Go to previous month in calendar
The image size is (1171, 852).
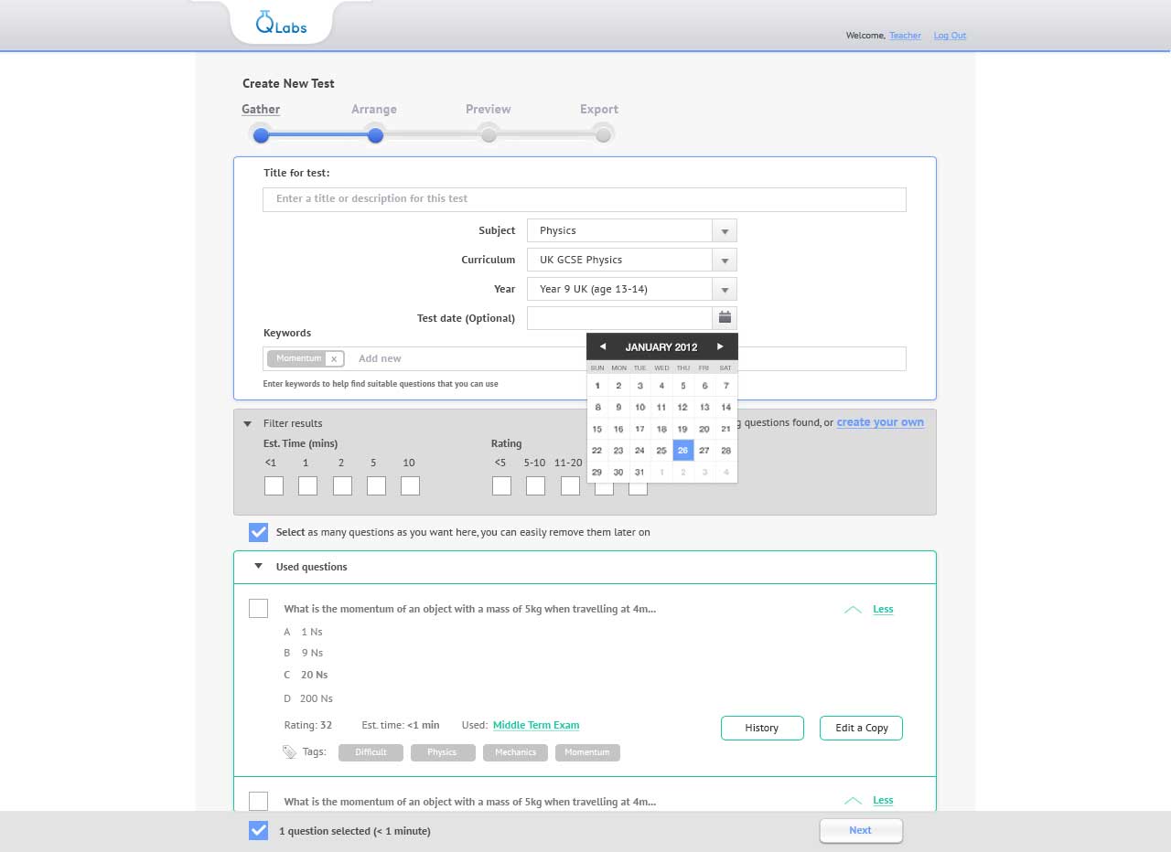point(602,346)
